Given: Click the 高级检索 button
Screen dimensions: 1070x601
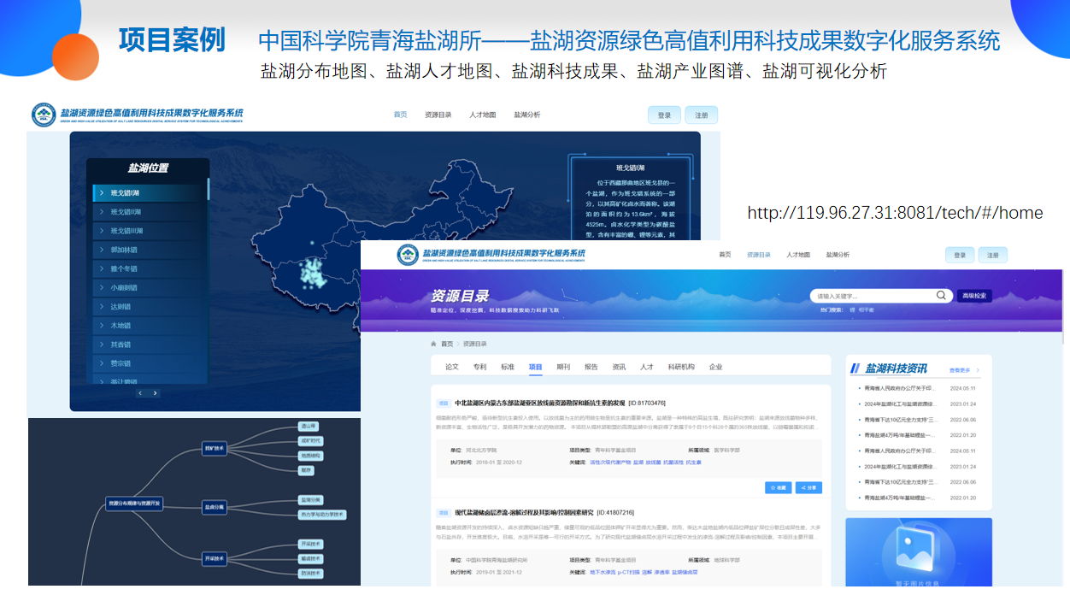Looking at the screenshot, I should coord(974,296).
